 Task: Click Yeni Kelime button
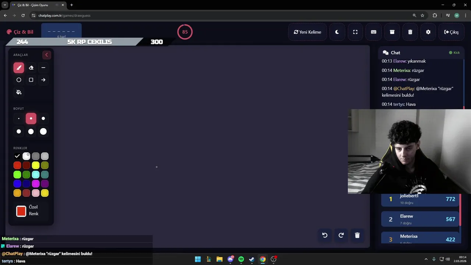tap(307, 32)
